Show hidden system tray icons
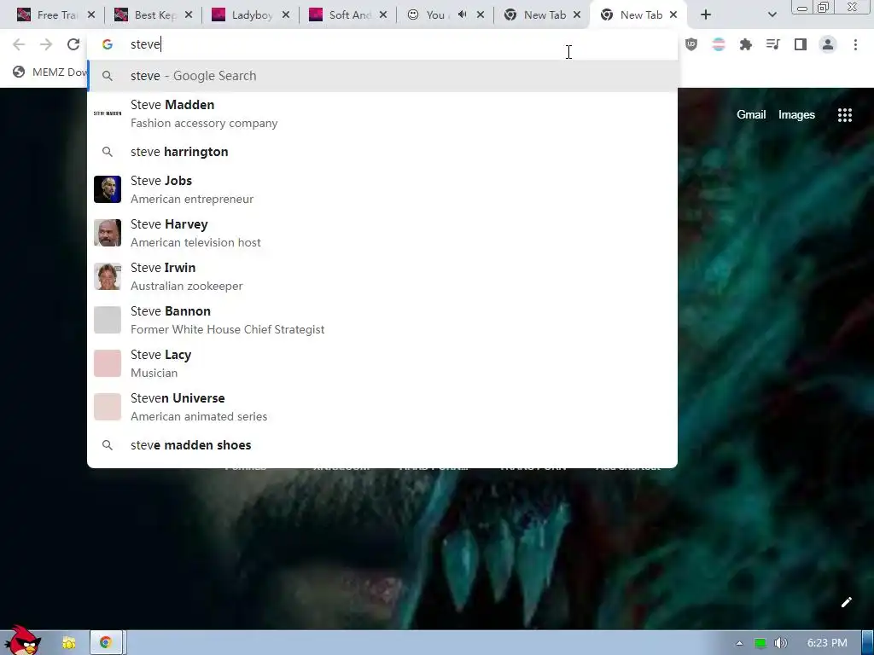 pyautogui.click(x=739, y=643)
